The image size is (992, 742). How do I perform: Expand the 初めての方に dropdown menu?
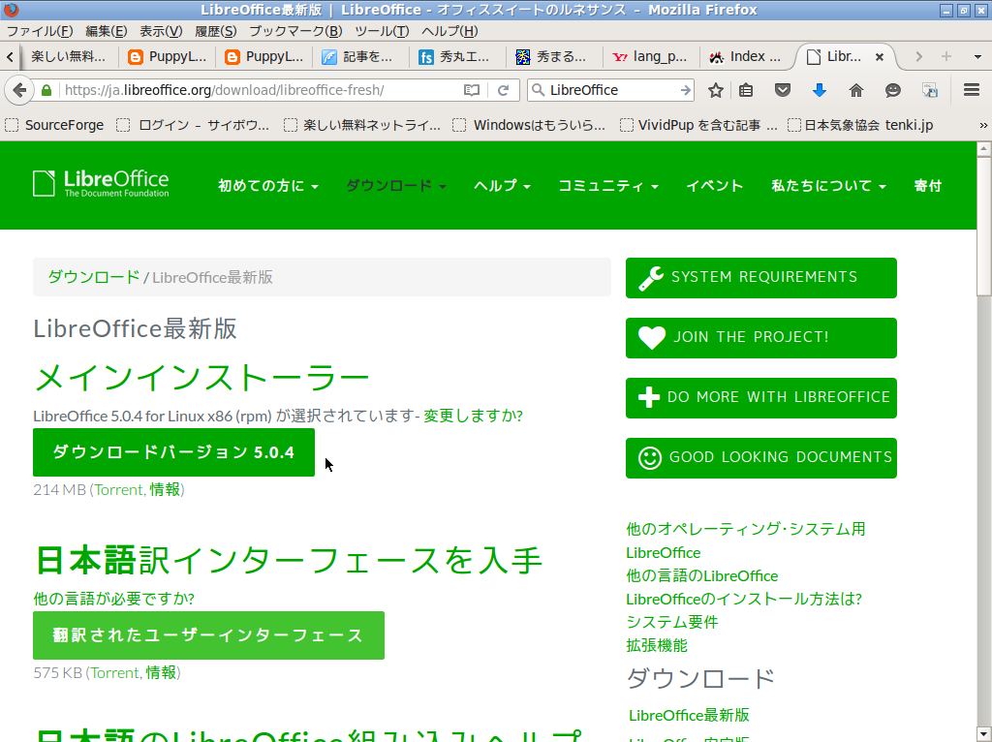[x=268, y=186]
